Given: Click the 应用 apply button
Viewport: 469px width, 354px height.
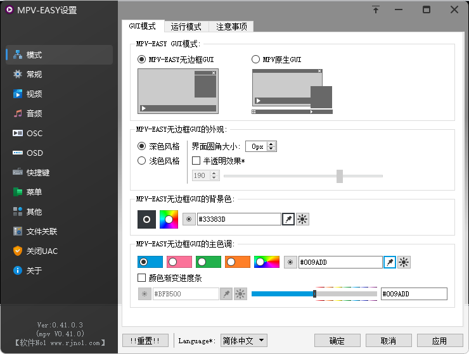Looking at the screenshot, I should pyautogui.click(x=440, y=341).
